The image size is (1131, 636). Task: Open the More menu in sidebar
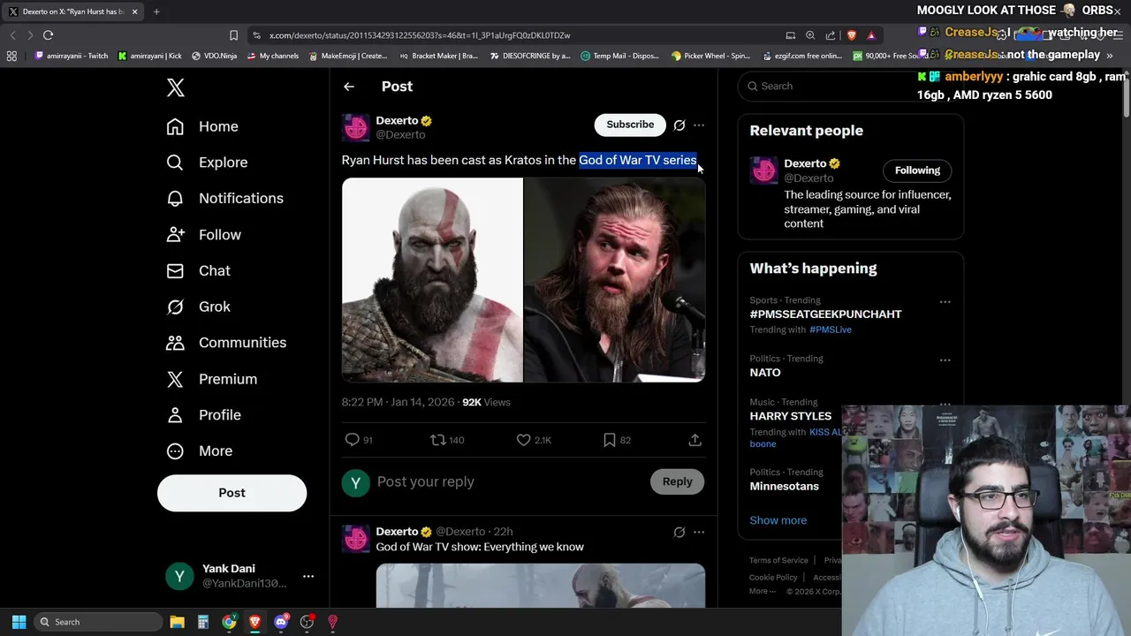tap(199, 451)
